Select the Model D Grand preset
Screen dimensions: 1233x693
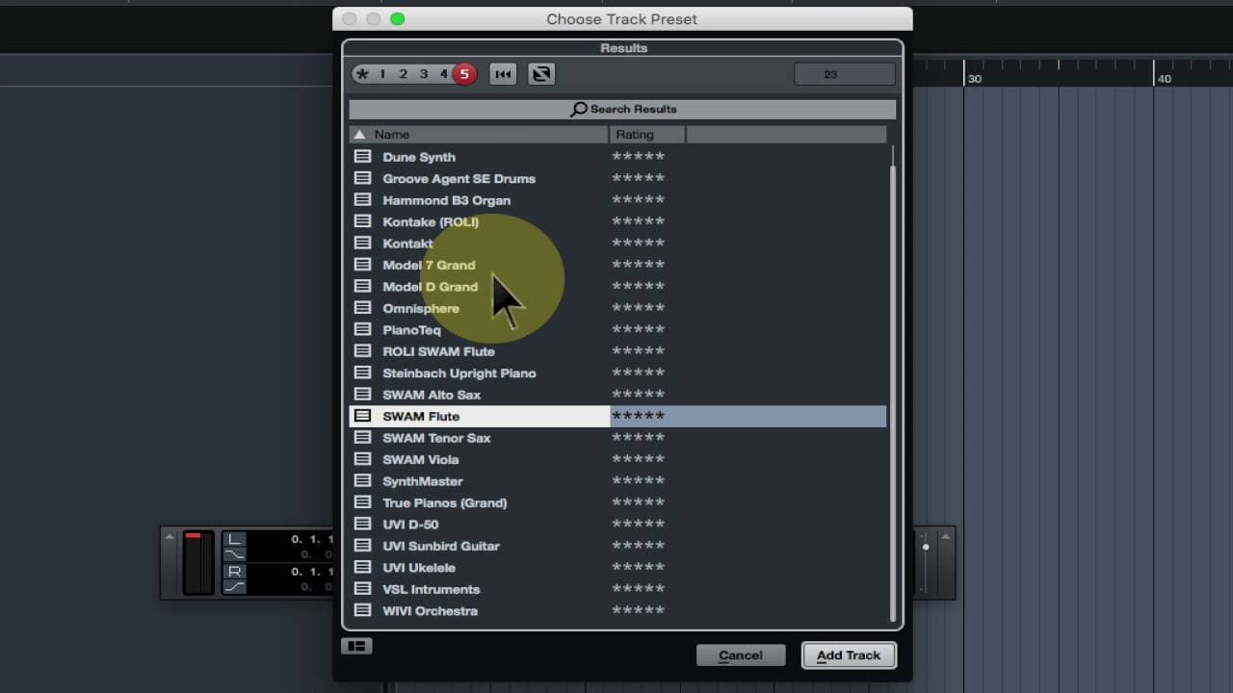click(430, 287)
